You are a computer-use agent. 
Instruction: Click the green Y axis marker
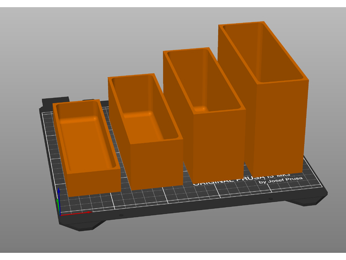59,205
